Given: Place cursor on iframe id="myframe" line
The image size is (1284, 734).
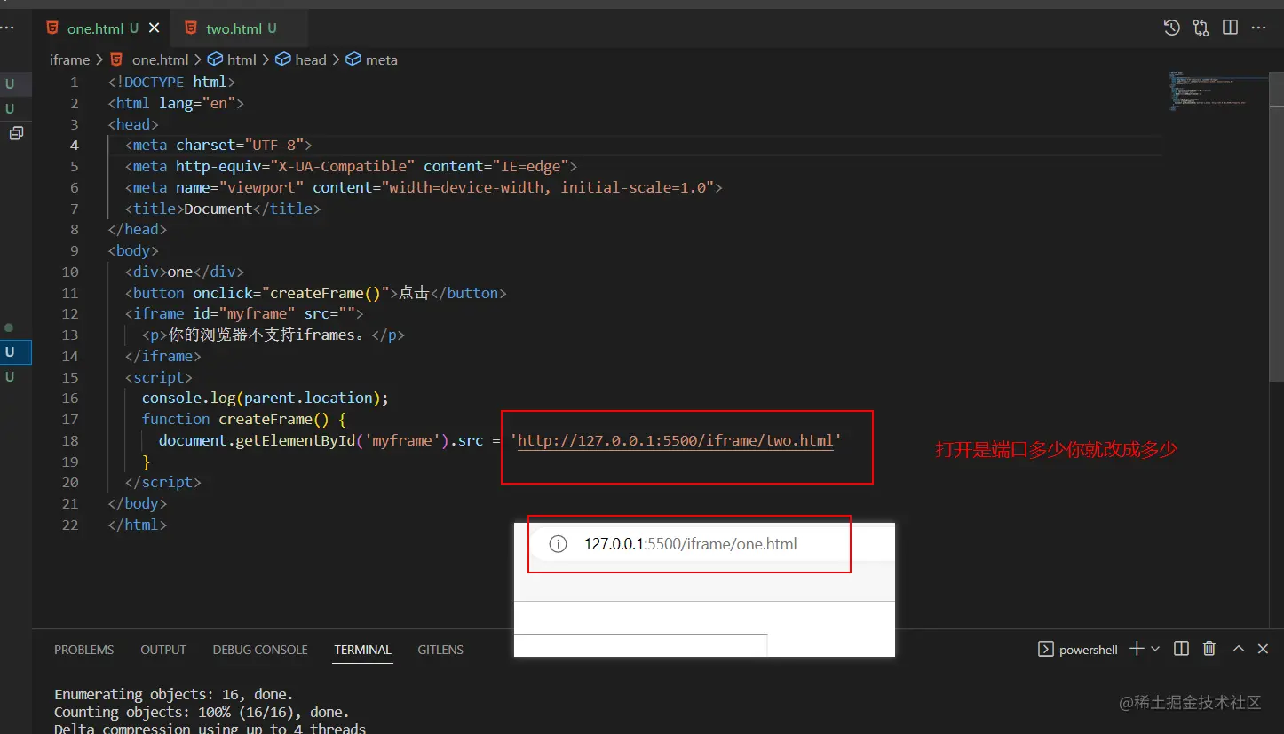Looking at the screenshot, I should [x=244, y=313].
